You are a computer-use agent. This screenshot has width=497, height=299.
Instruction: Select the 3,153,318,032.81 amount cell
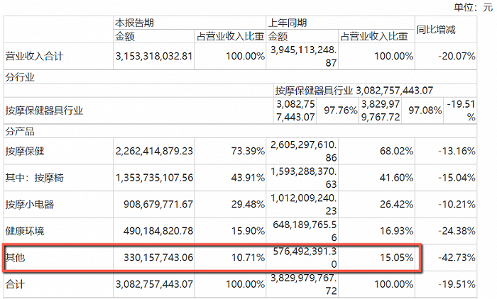pos(153,57)
